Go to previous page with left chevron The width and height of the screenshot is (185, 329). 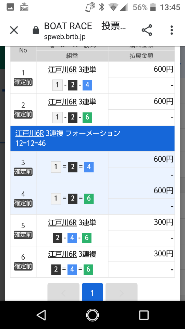(x=63, y=292)
